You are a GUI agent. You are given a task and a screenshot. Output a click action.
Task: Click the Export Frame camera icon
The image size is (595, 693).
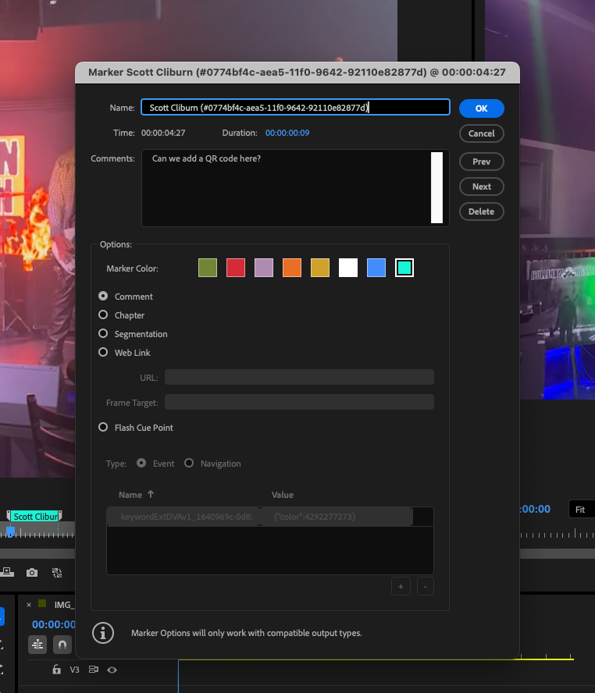click(x=32, y=572)
